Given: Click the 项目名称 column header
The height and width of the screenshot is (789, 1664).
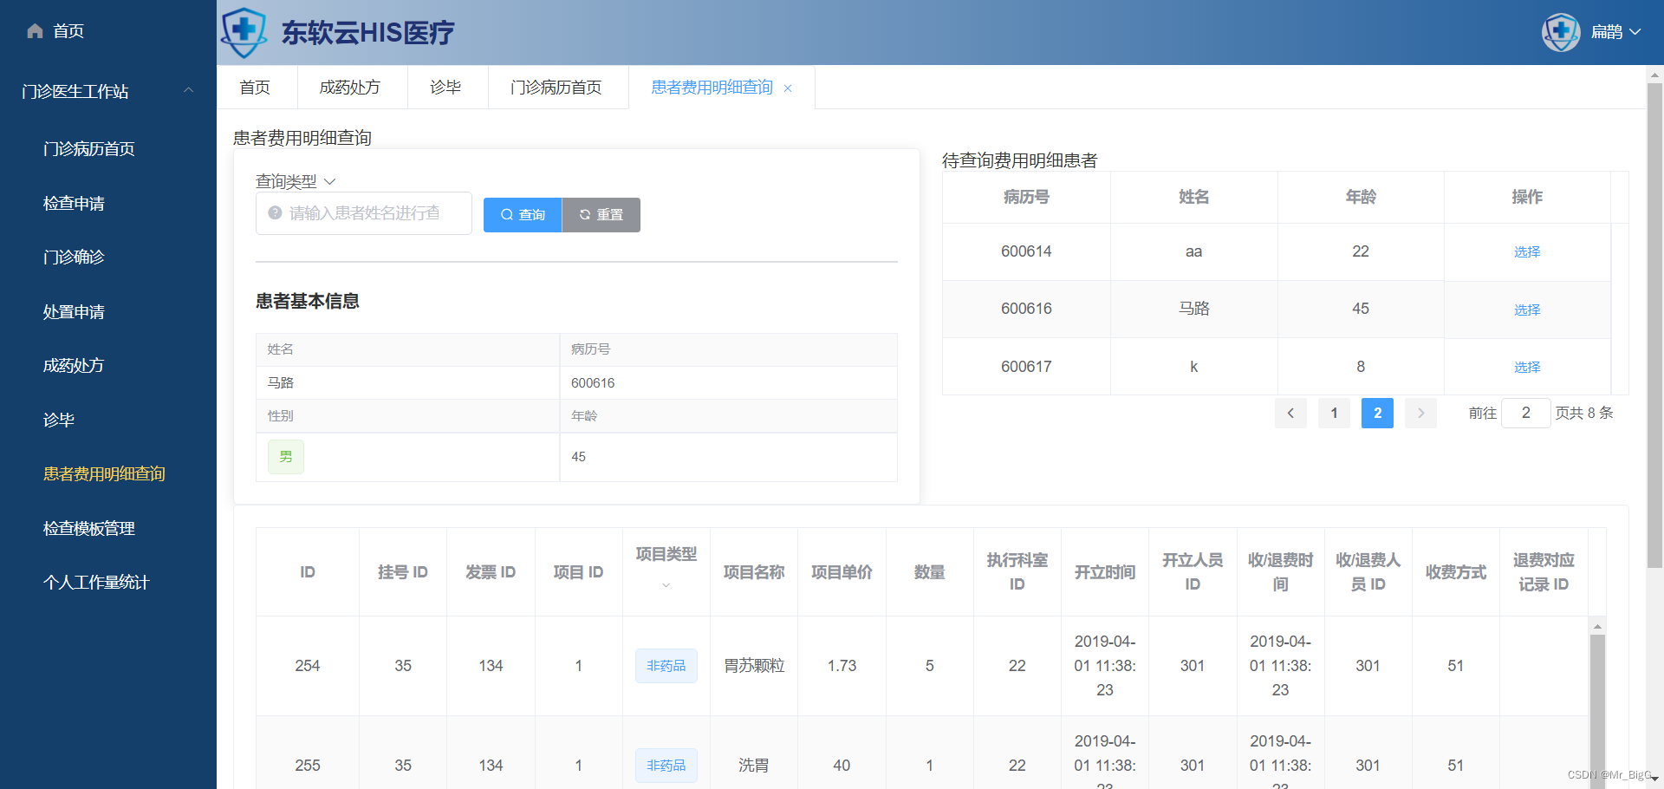Looking at the screenshot, I should (754, 572).
